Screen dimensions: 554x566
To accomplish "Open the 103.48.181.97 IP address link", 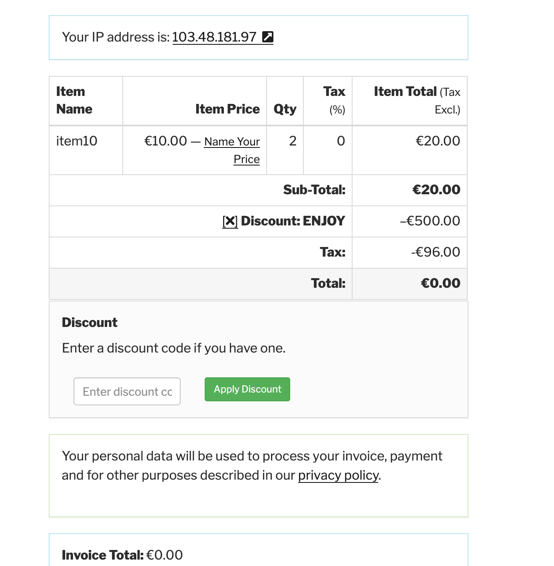I will coord(214,37).
